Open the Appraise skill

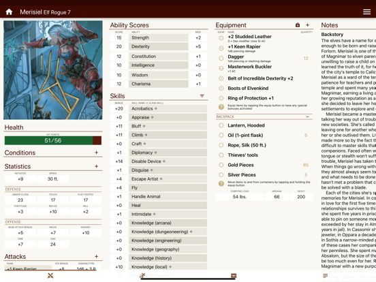tap(159, 117)
